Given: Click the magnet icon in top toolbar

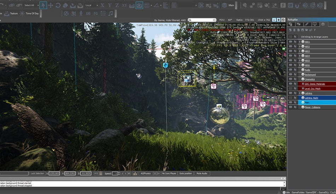Looking at the screenshot, I should click(297, 5).
